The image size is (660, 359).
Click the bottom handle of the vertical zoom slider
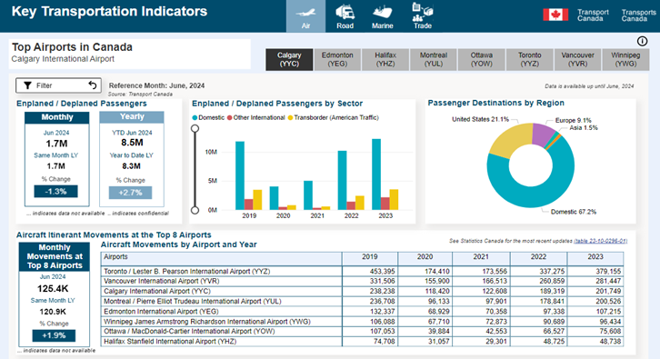195,210
